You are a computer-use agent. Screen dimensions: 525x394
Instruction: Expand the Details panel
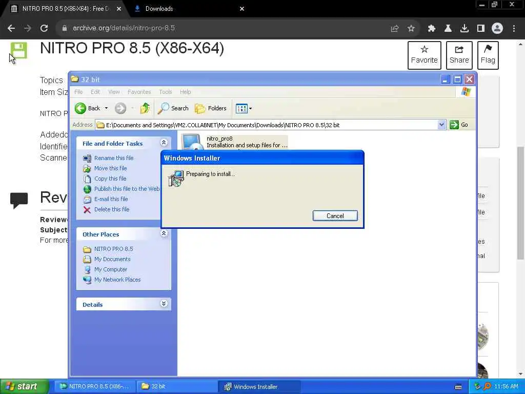164,304
